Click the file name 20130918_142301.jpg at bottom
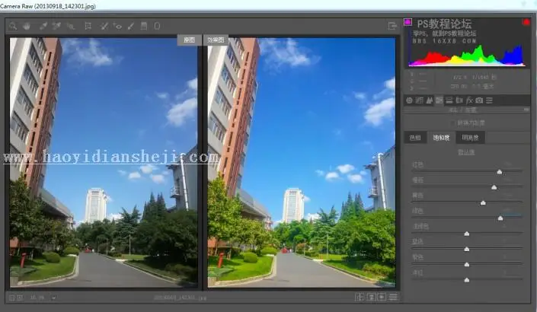Image resolution: width=537 pixels, height=312 pixels. point(180,298)
